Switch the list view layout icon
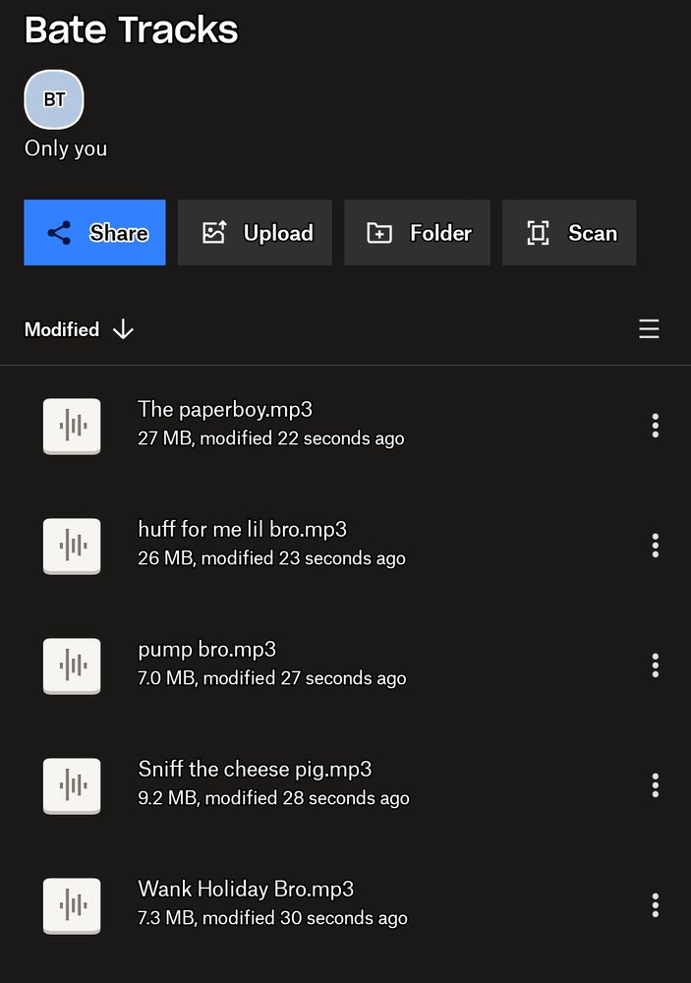 (x=649, y=328)
